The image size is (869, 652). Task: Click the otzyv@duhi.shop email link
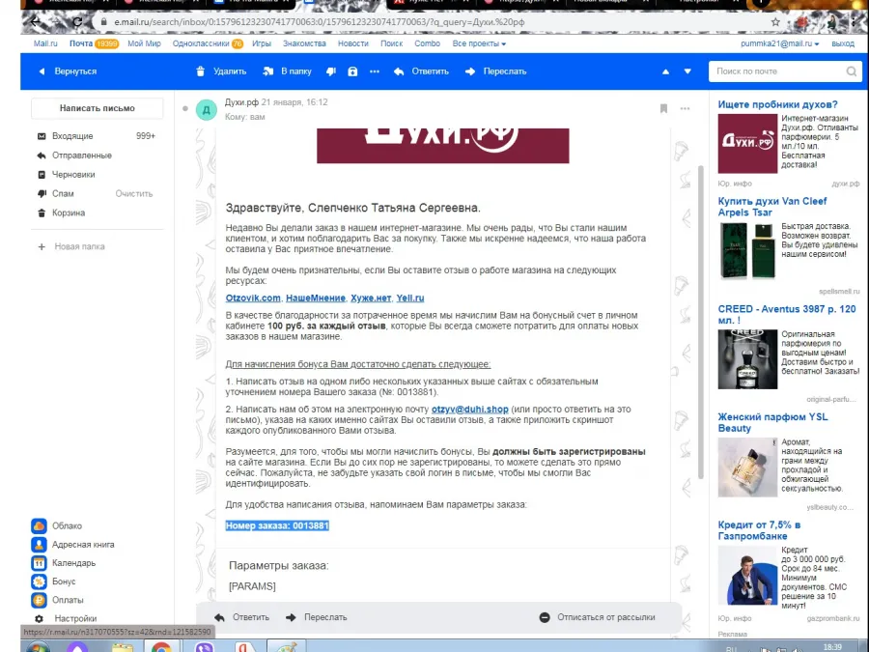(x=470, y=410)
